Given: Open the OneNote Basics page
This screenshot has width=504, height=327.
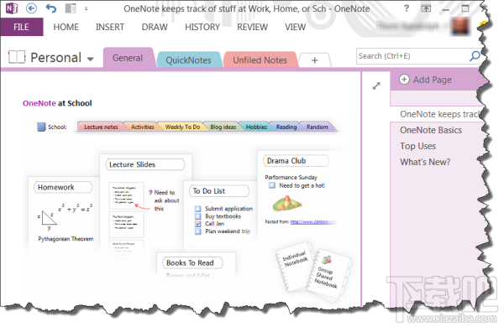Looking at the screenshot, I should pyautogui.click(x=431, y=130).
